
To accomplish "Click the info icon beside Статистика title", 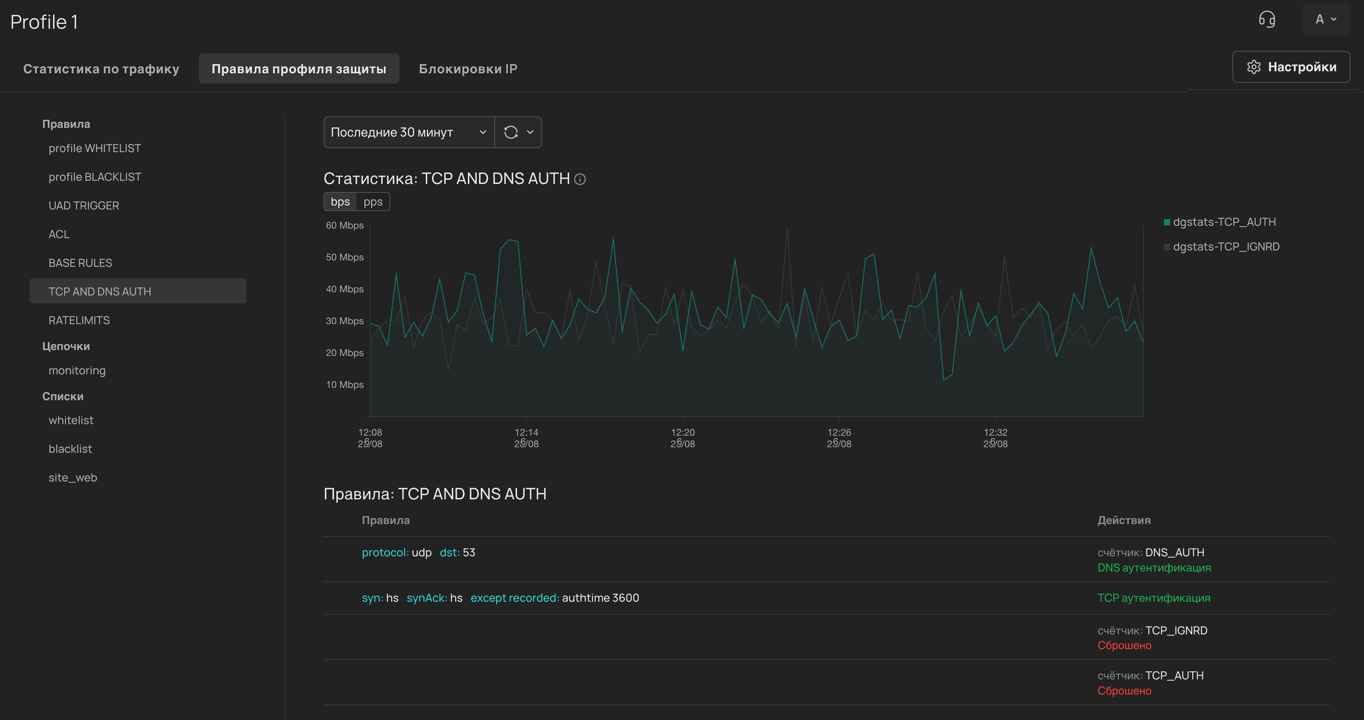I will (580, 179).
